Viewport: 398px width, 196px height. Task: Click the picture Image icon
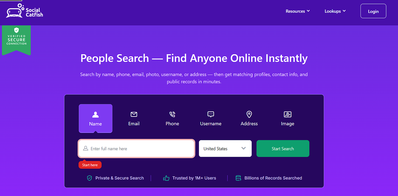288,114
